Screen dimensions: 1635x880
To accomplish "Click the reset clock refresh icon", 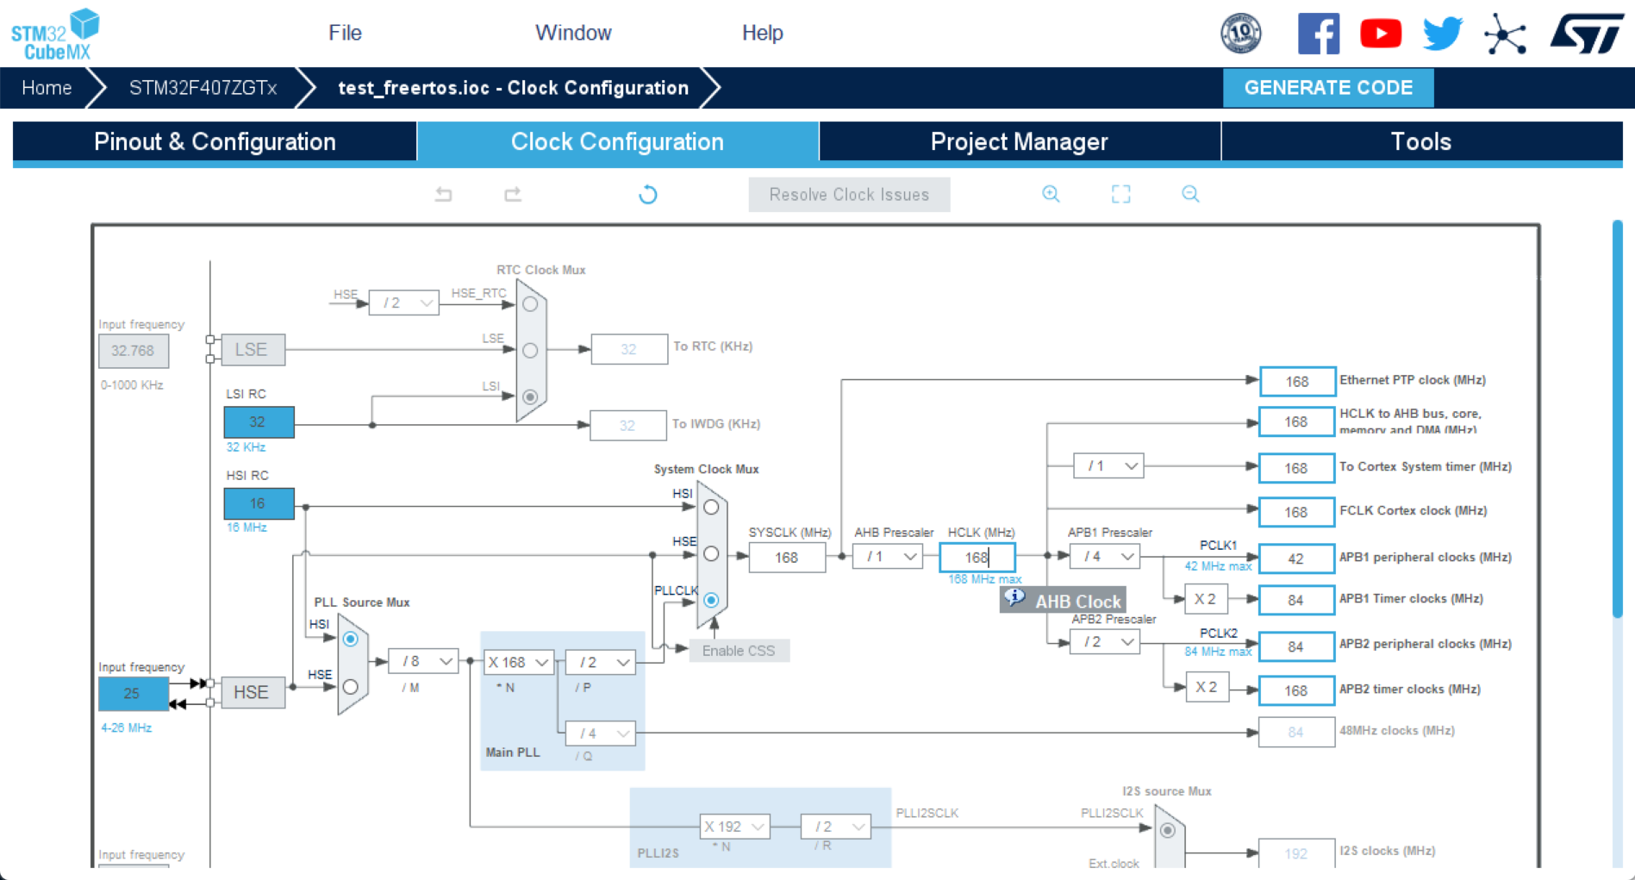I will coord(648,195).
